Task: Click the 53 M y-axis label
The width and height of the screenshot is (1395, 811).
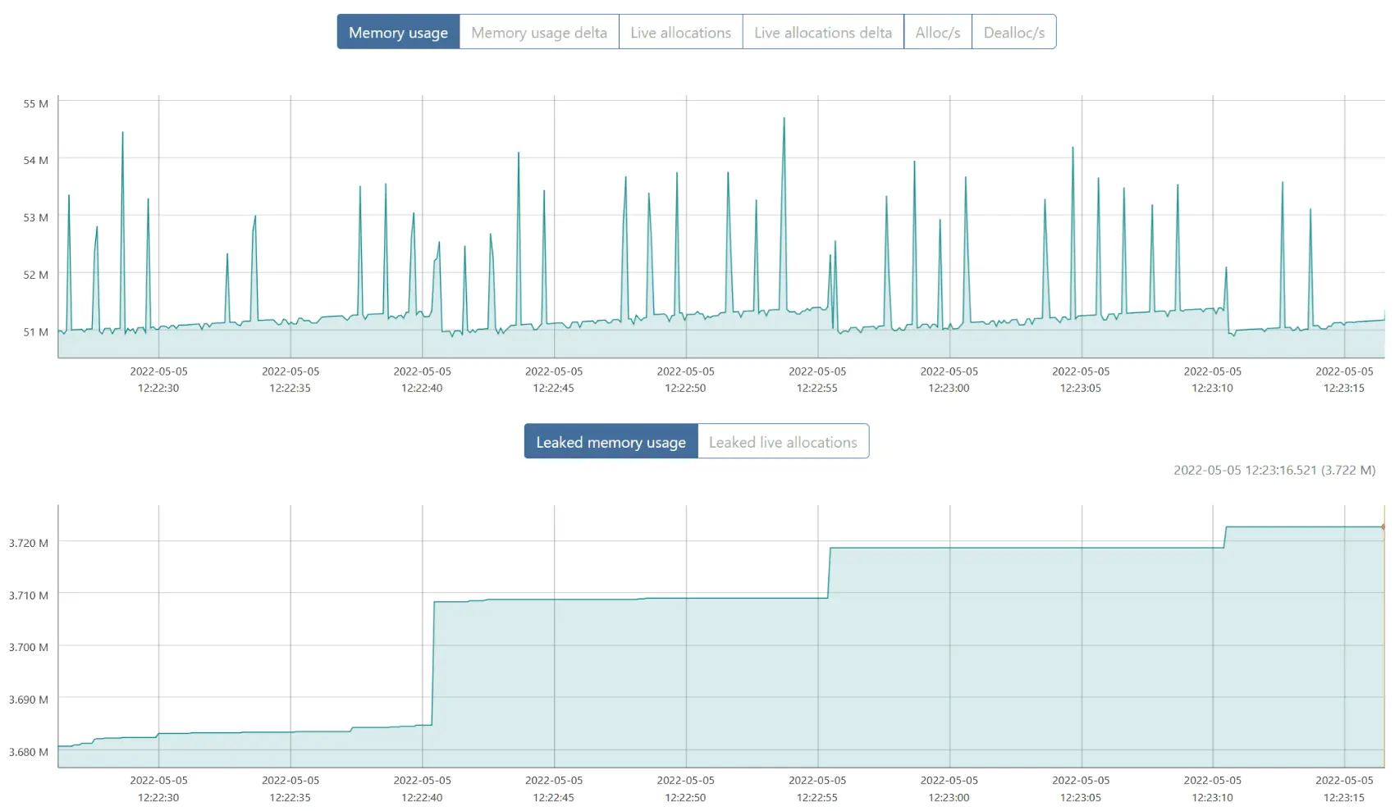Action: pos(35,217)
